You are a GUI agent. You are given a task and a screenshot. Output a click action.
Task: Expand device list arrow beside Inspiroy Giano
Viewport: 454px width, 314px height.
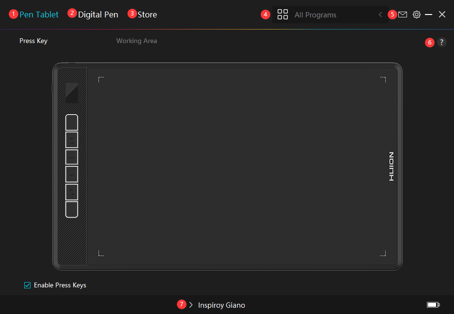[x=191, y=305]
